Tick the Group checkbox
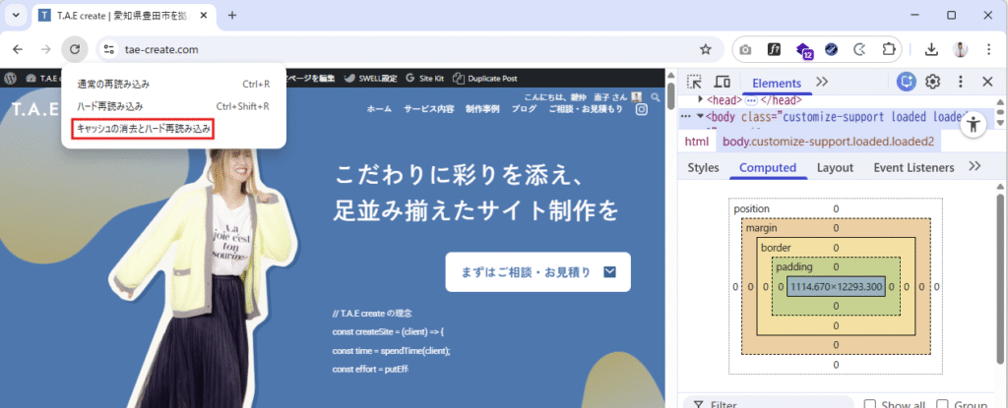Screen dimensions: 1008x408 943,404
